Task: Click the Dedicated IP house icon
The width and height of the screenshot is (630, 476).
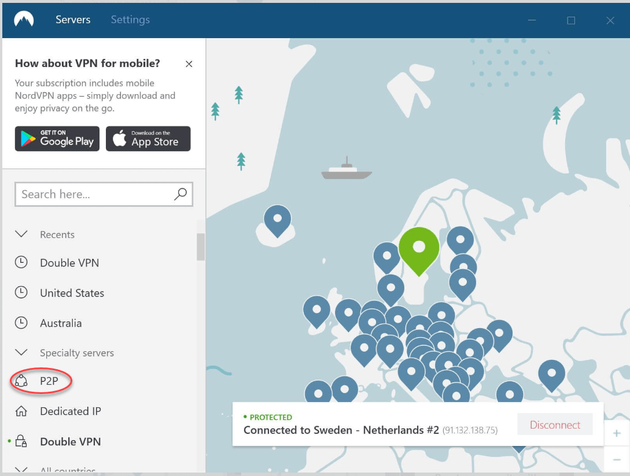Action: [x=21, y=411]
